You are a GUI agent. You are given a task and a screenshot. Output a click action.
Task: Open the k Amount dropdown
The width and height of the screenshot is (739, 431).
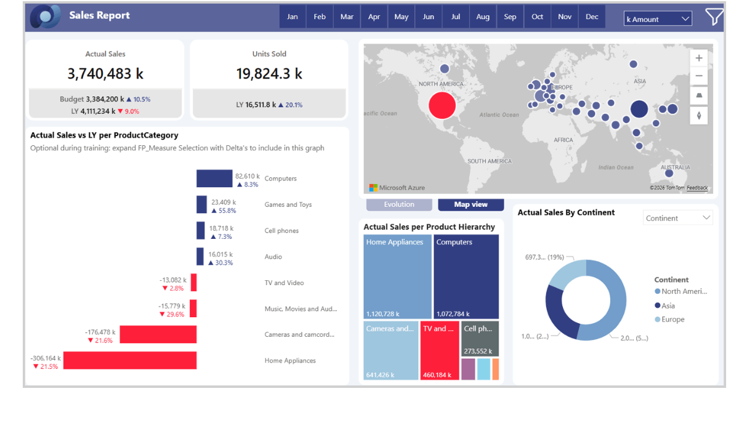pyautogui.click(x=658, y=18)
